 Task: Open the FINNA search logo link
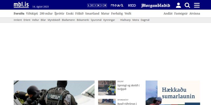(x=117, y=5)
